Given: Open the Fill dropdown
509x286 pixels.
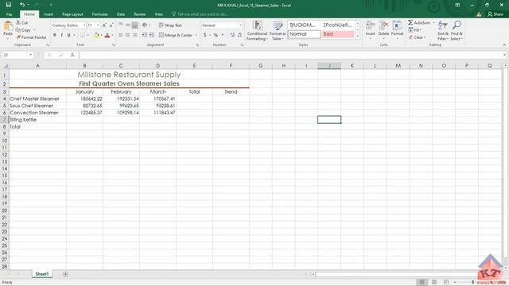Looking at the screenshot, I should pyautogui.click(x=415, y=30).
